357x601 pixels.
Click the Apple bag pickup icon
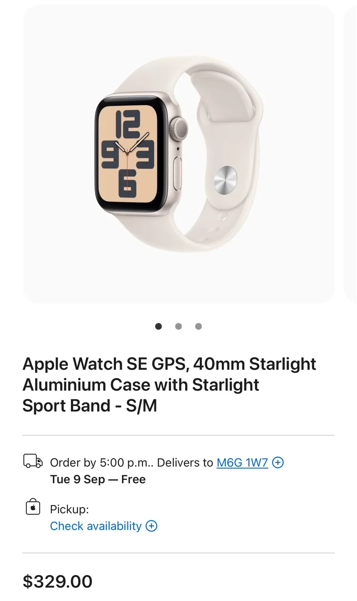33,507
